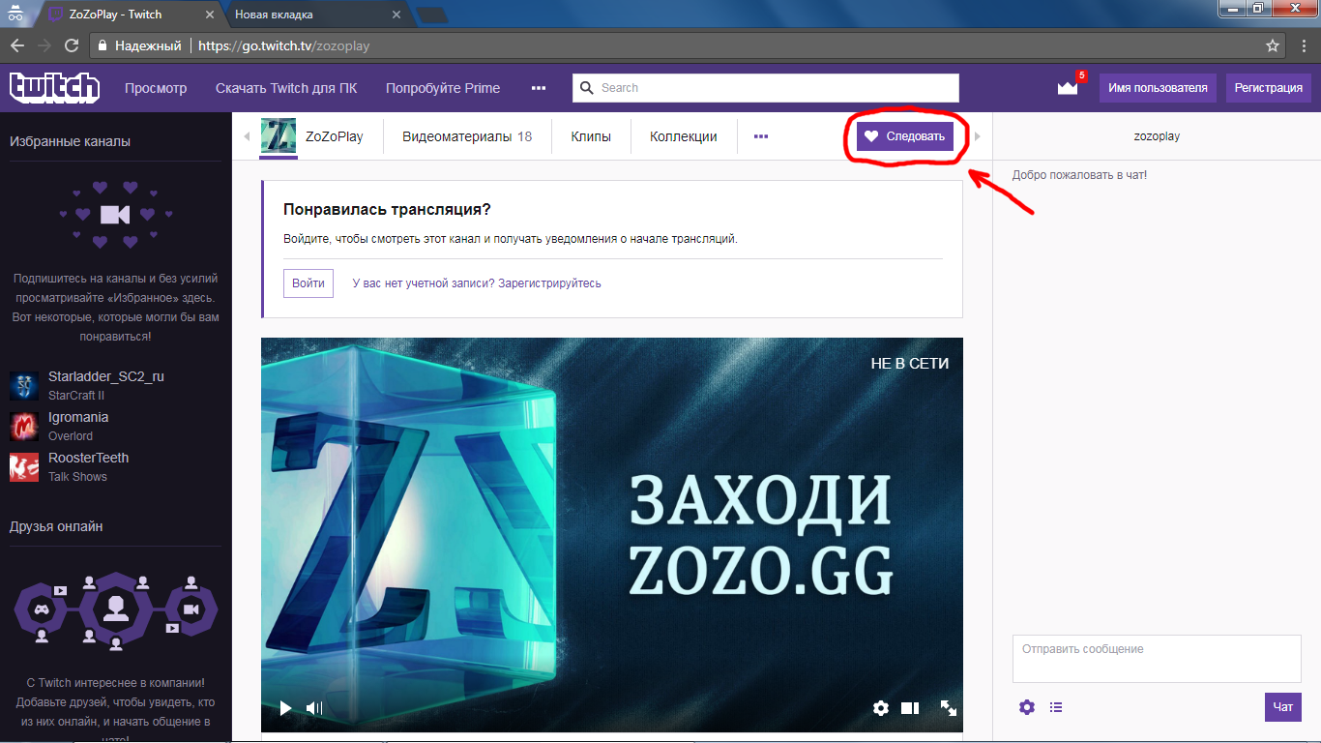Open the Видеоматериалы 18 tab
This screenshot has height=743, width=1321.
tap(467, 136)
